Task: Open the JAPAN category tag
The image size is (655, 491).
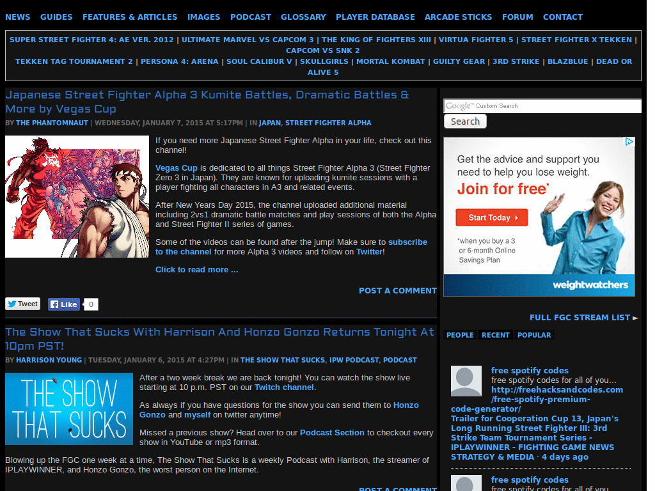Action: pos(269,123)
